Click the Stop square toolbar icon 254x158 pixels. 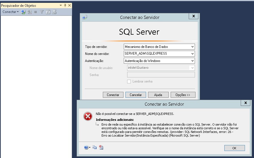(x=36, y=12)
